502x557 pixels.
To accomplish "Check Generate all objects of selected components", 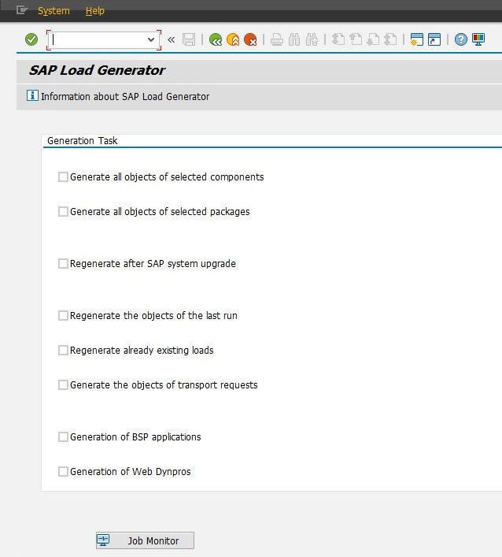I will pos(63,177).
